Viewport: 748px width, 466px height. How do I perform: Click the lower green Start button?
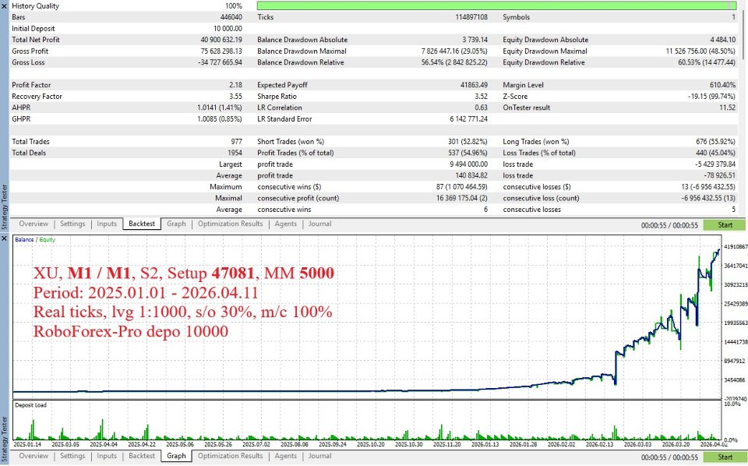[725, 457]
